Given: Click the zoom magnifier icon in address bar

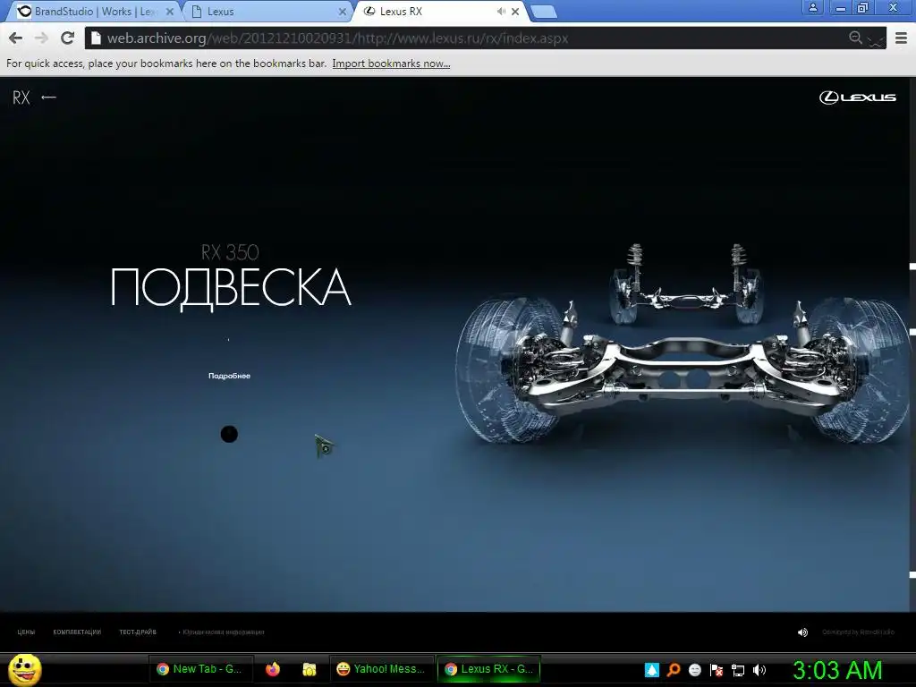Looking at the screenshot, I should coord(855,38).
